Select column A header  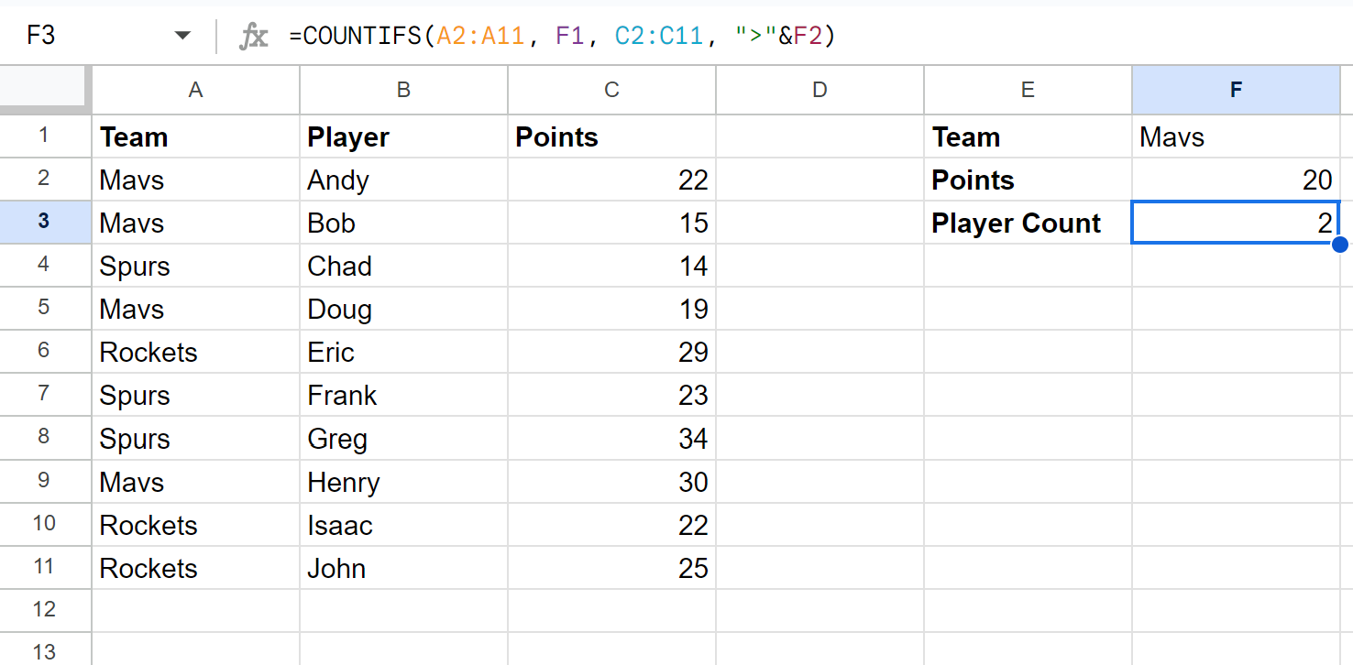click(195, 89)
